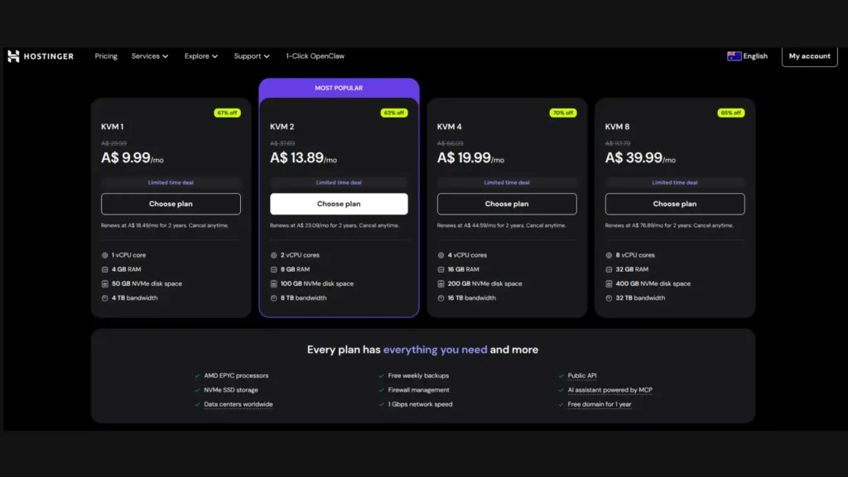The height and width of the screenshot is (477, 848).
Task: Open the Public API link
Action: 582,376
